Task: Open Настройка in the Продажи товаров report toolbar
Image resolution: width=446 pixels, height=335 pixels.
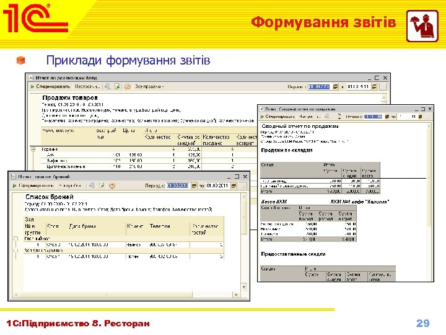Action: tap(87, 87)
